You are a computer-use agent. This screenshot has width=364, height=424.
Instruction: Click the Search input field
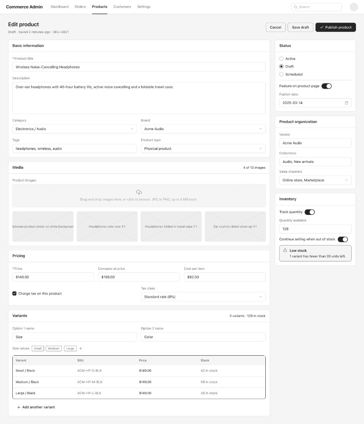click(316, 7)
